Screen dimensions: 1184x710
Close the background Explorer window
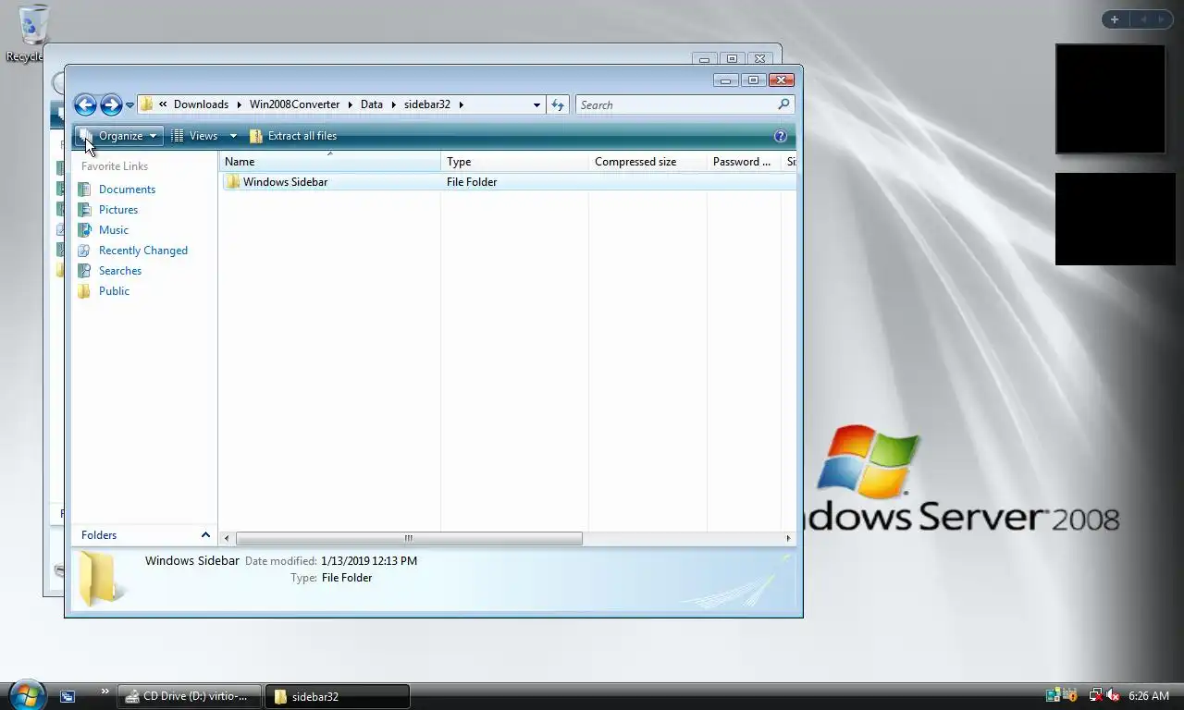759,58
